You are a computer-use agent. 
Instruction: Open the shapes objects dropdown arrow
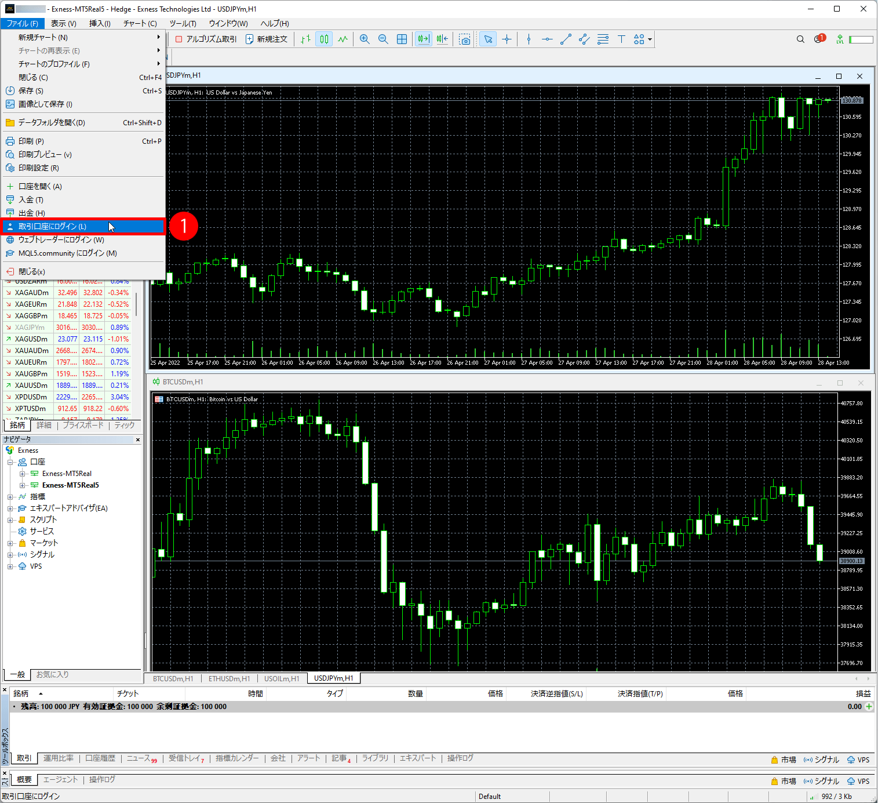point(650,39)
